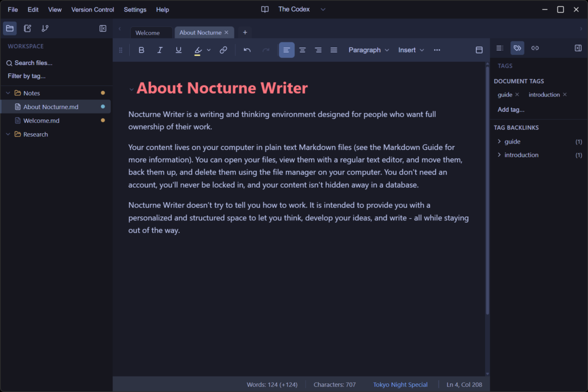Click the undo icon in the toolbar
The image size is (588, 392).
[x=247, y=50]
